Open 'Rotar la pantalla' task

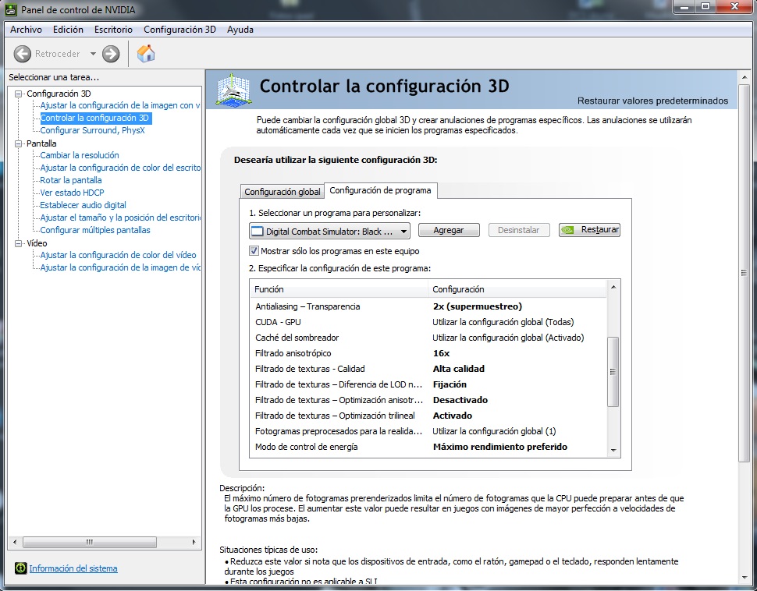click(71, 180)
